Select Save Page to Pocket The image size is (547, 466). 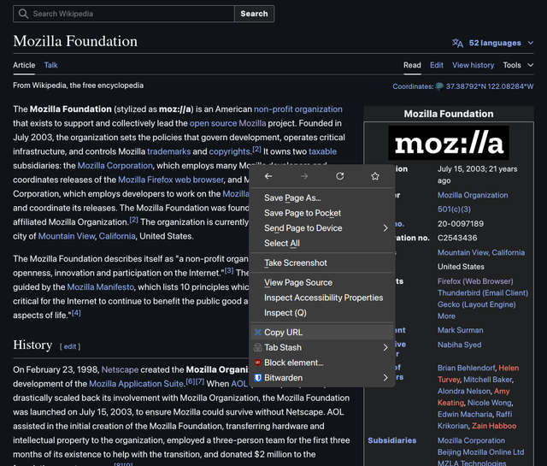pos(322,213)
